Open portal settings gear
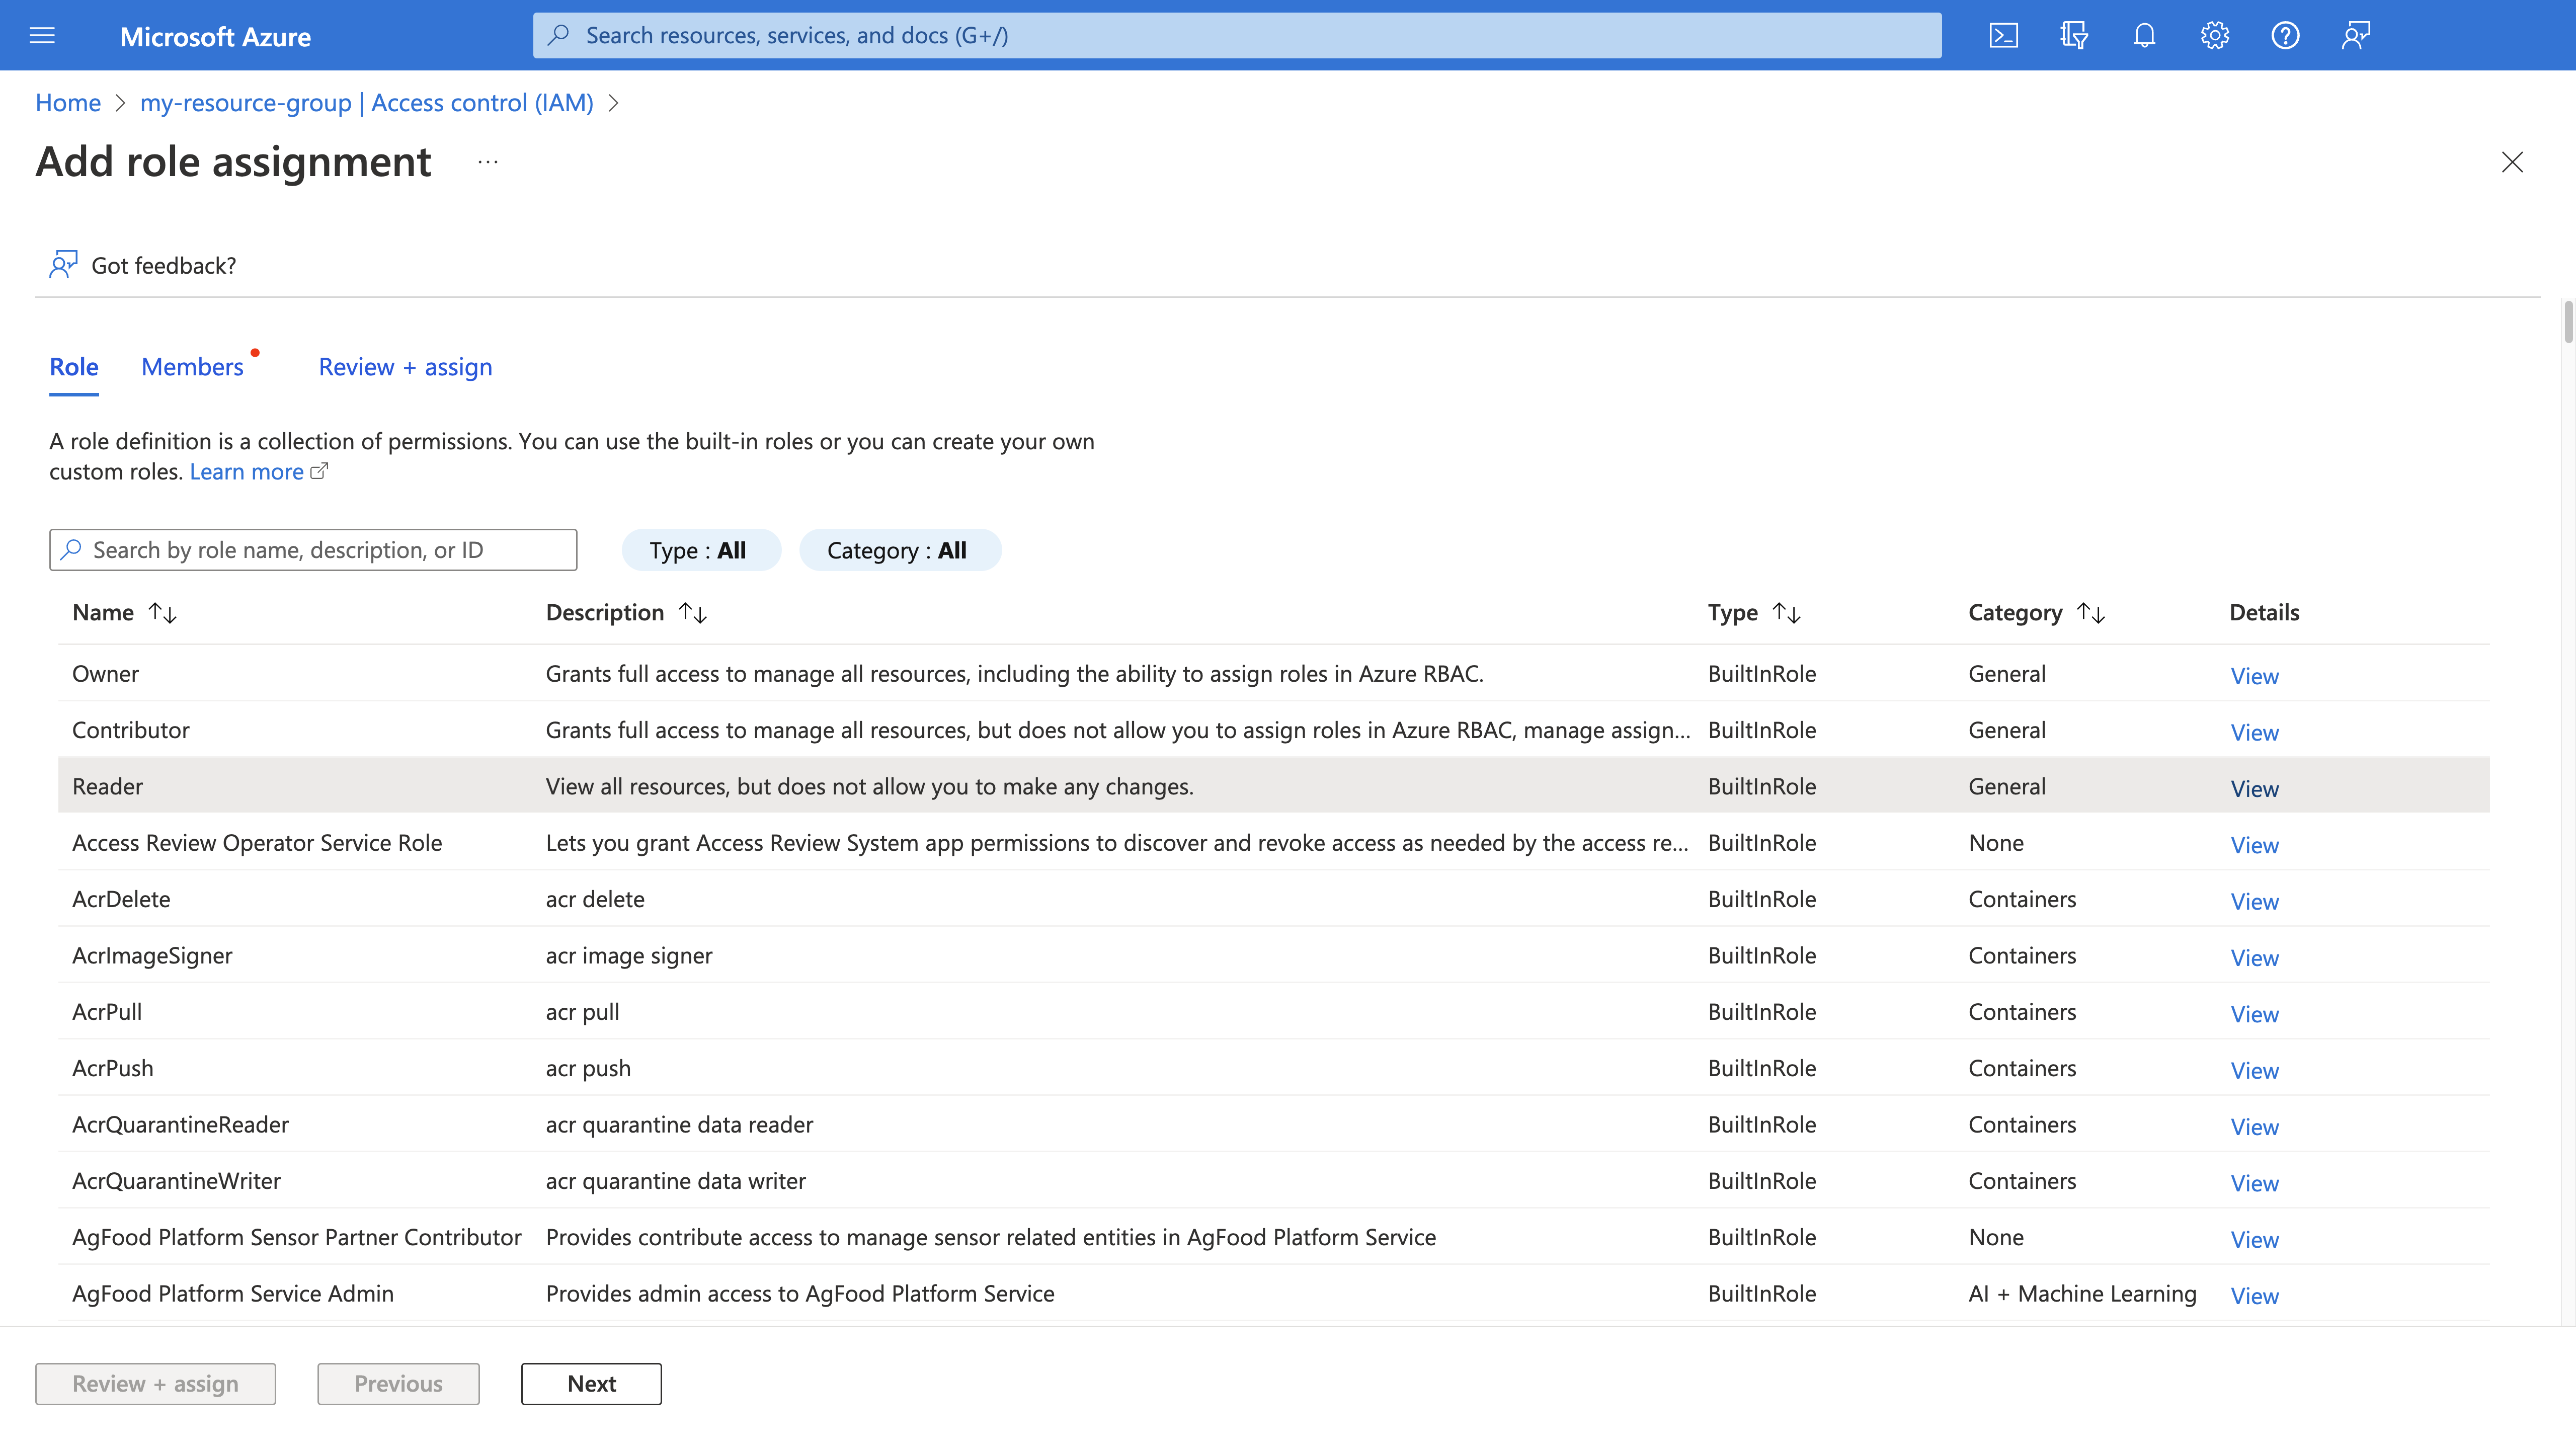Screen dimensions: 2576x1449 point(2214,36)
